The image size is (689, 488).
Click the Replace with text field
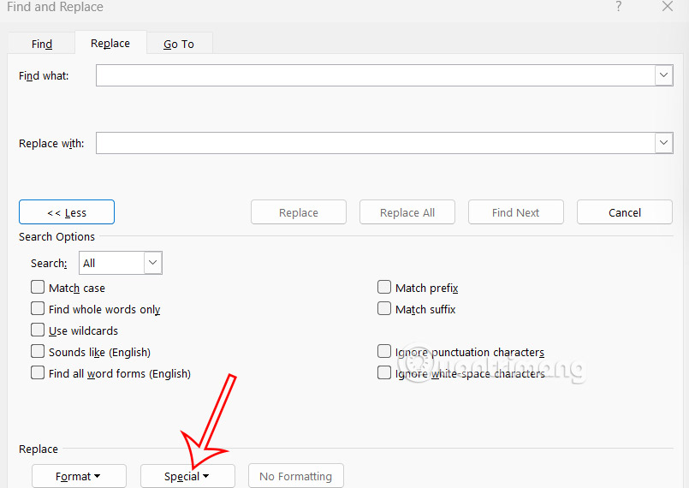(375, 143)
